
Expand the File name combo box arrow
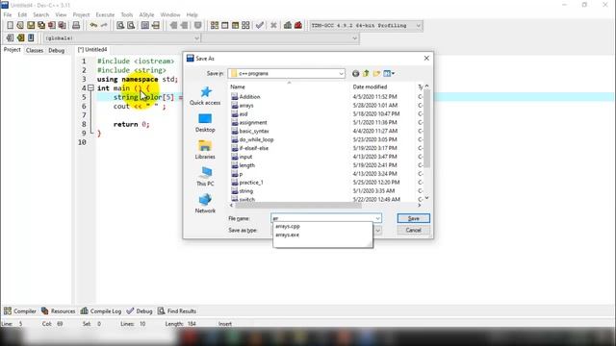pos(377,218)
